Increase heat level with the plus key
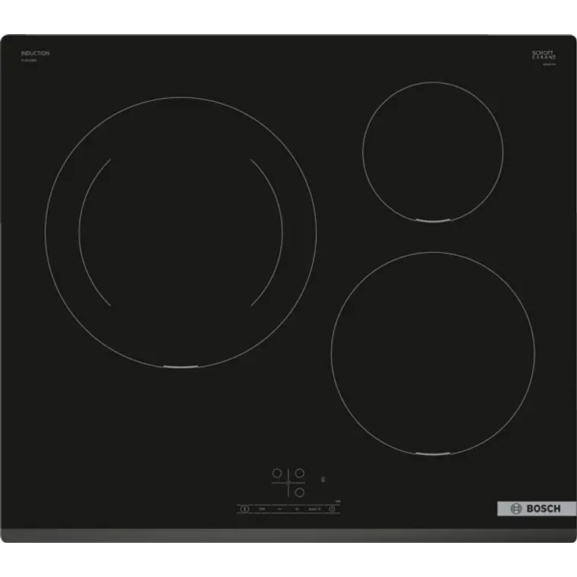This screenshot has height=577, width=577. coord(297,509)
